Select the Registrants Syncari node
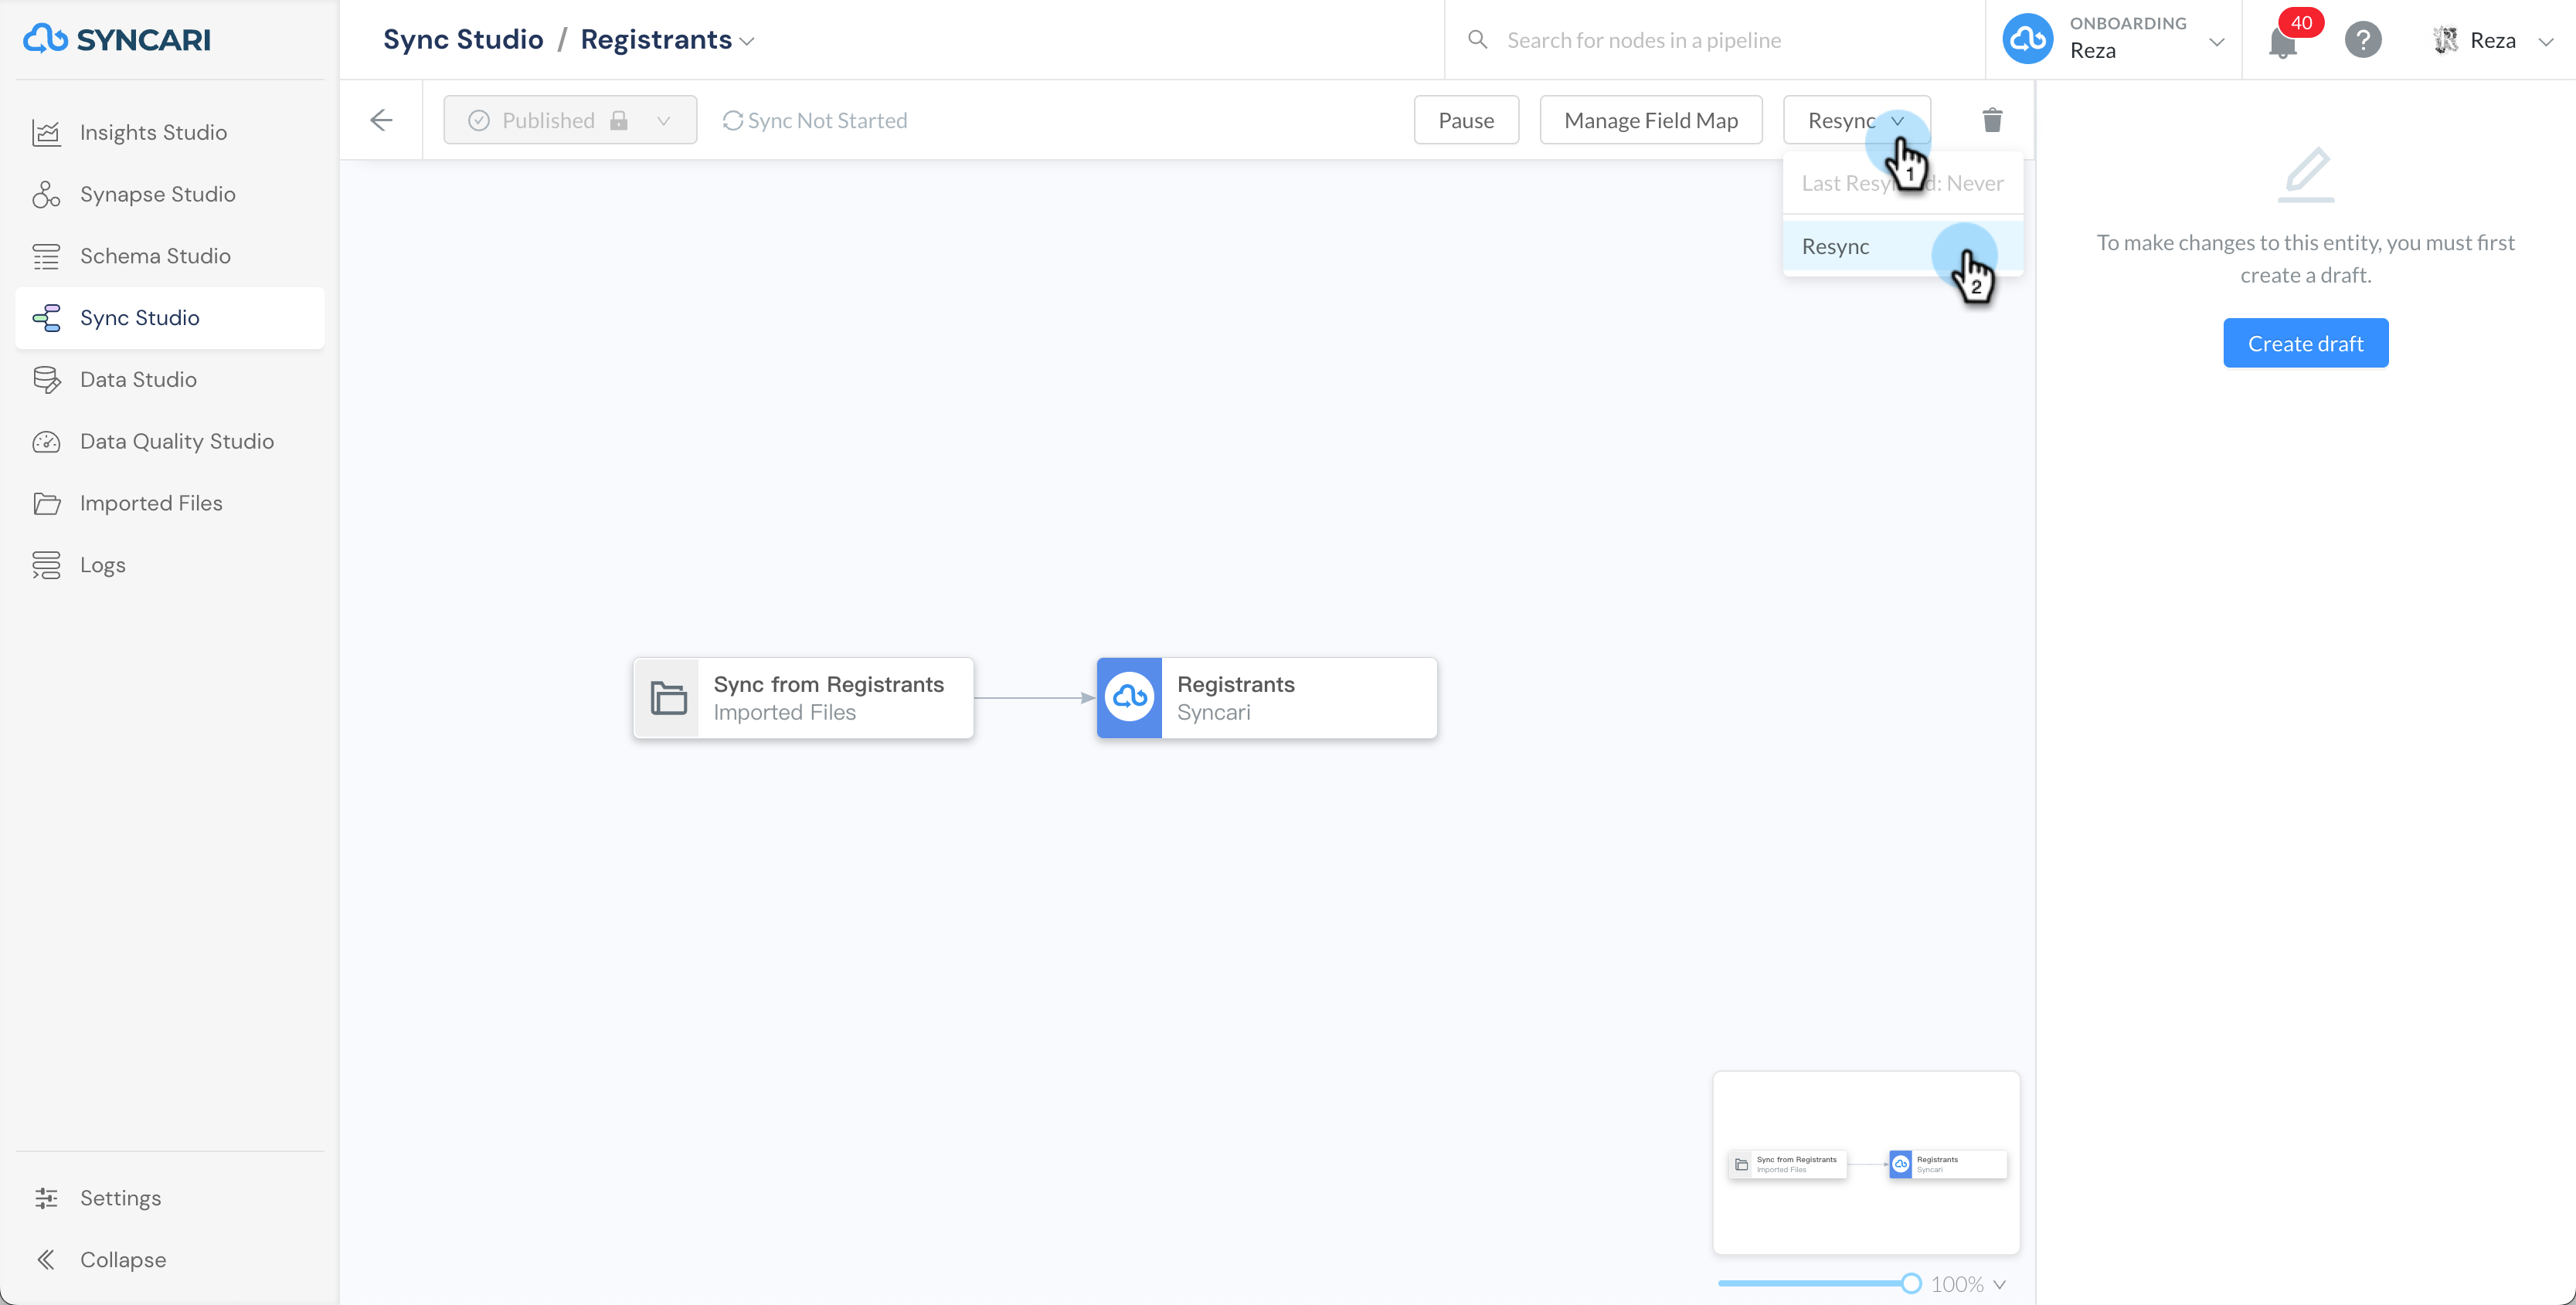This screenshot has height=1305, width=2576. 1267,699
